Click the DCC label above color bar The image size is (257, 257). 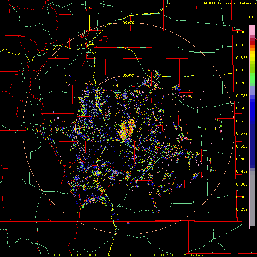click(251, 17)
